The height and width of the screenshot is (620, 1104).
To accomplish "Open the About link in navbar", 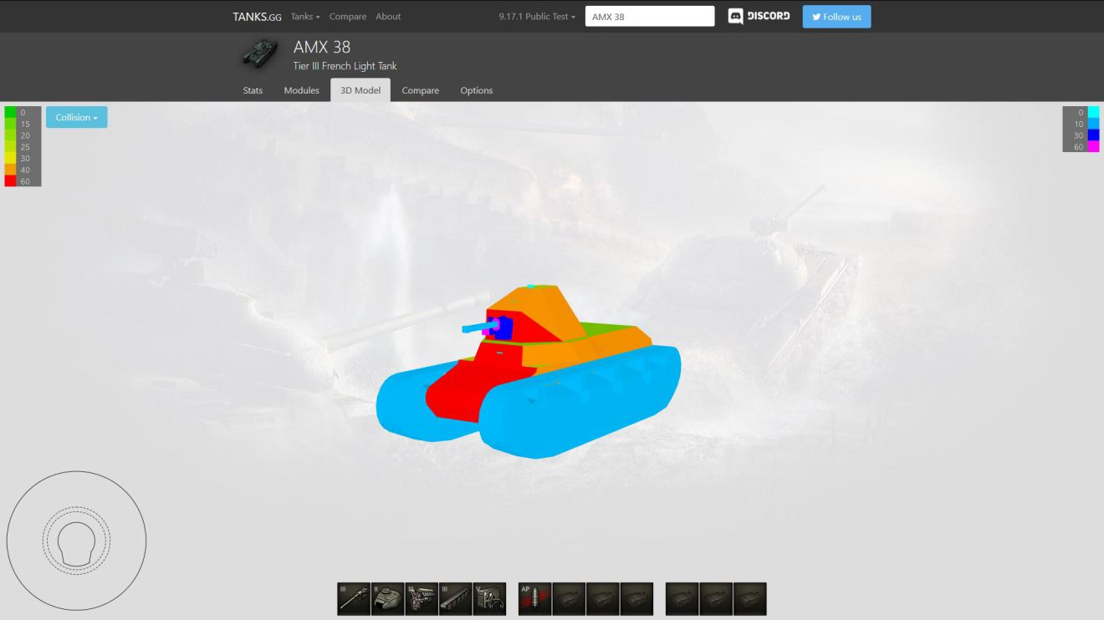I will coord(388,17).
